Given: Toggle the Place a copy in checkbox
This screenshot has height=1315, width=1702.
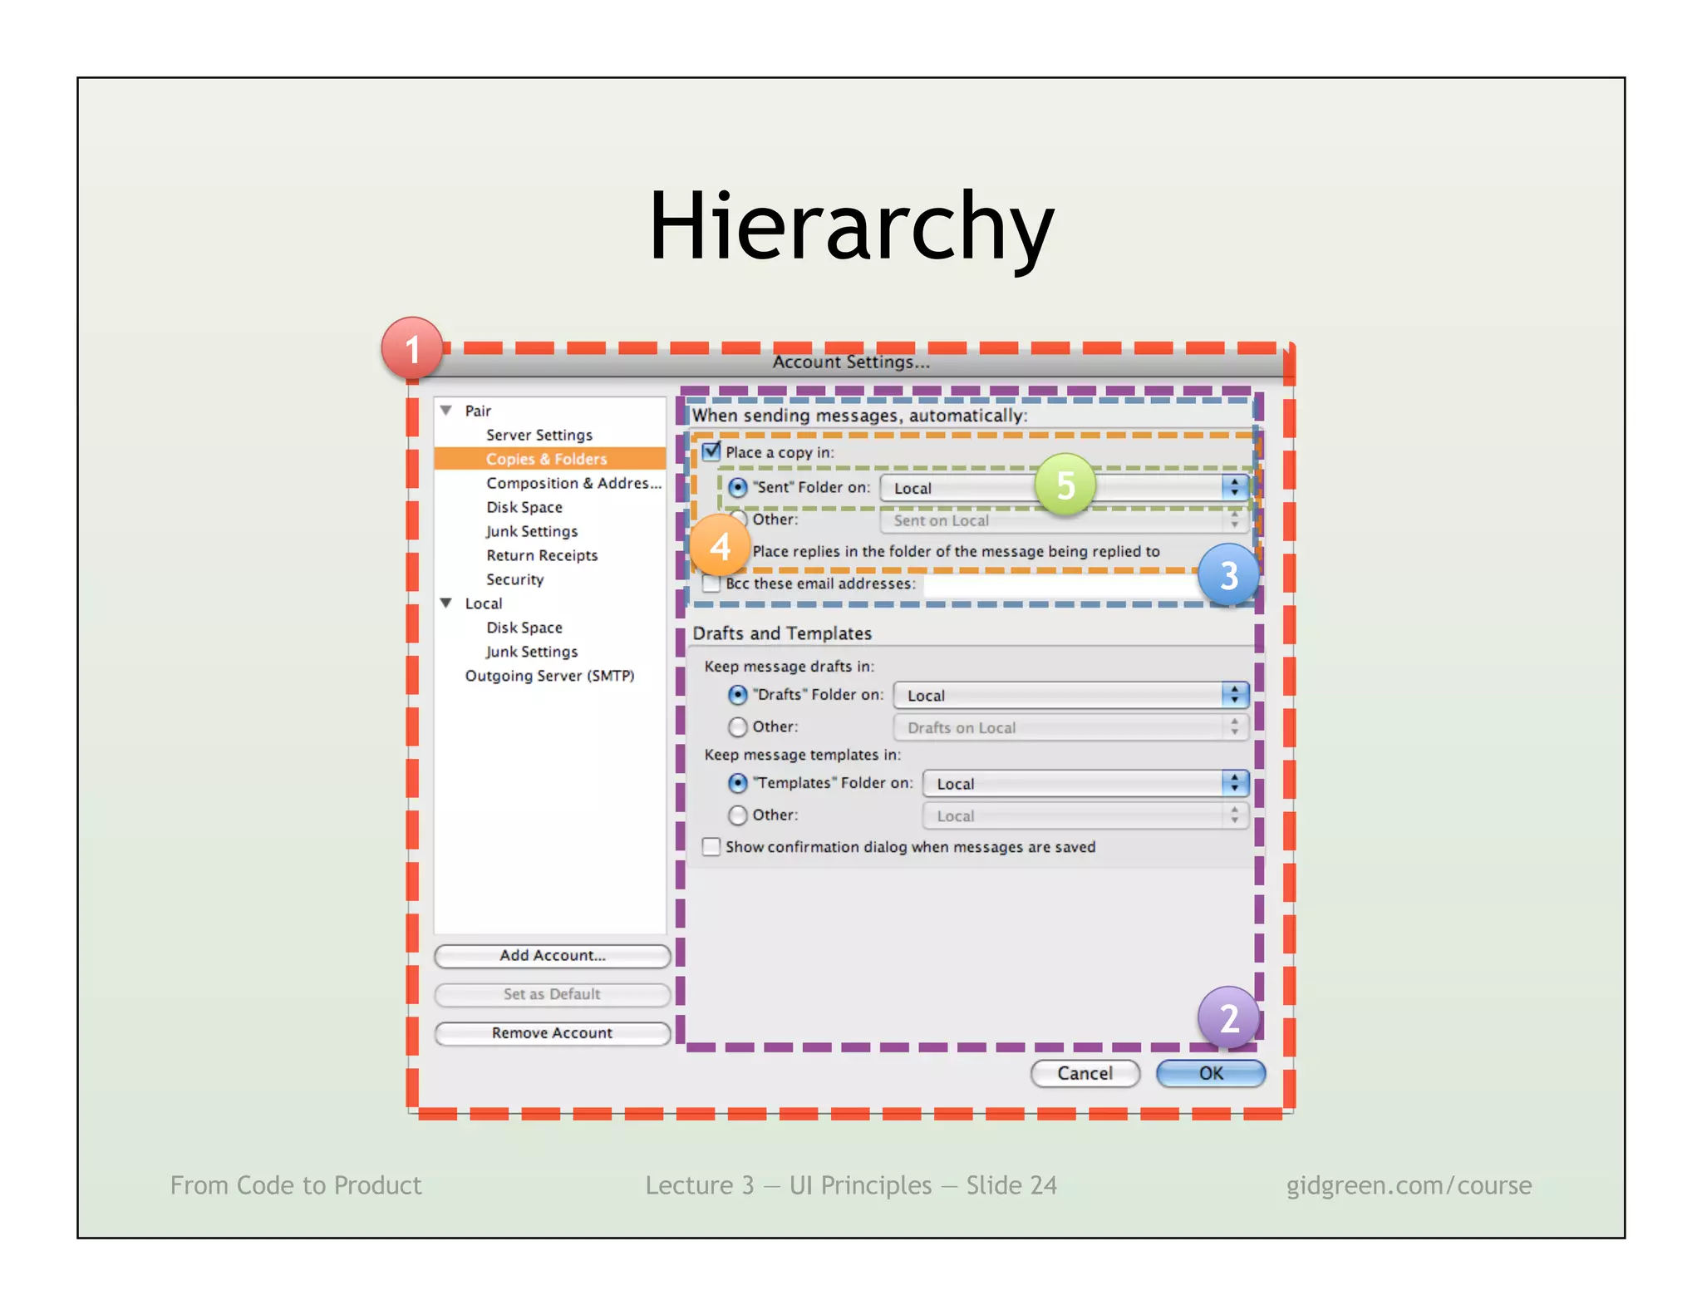Looking at the screenshot, I should point(711,451).
